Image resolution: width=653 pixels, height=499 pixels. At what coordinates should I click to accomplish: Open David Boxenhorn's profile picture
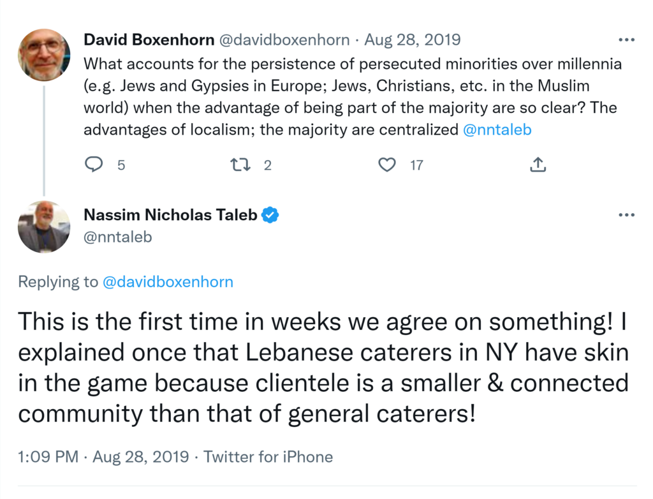(x=44, y=55)
